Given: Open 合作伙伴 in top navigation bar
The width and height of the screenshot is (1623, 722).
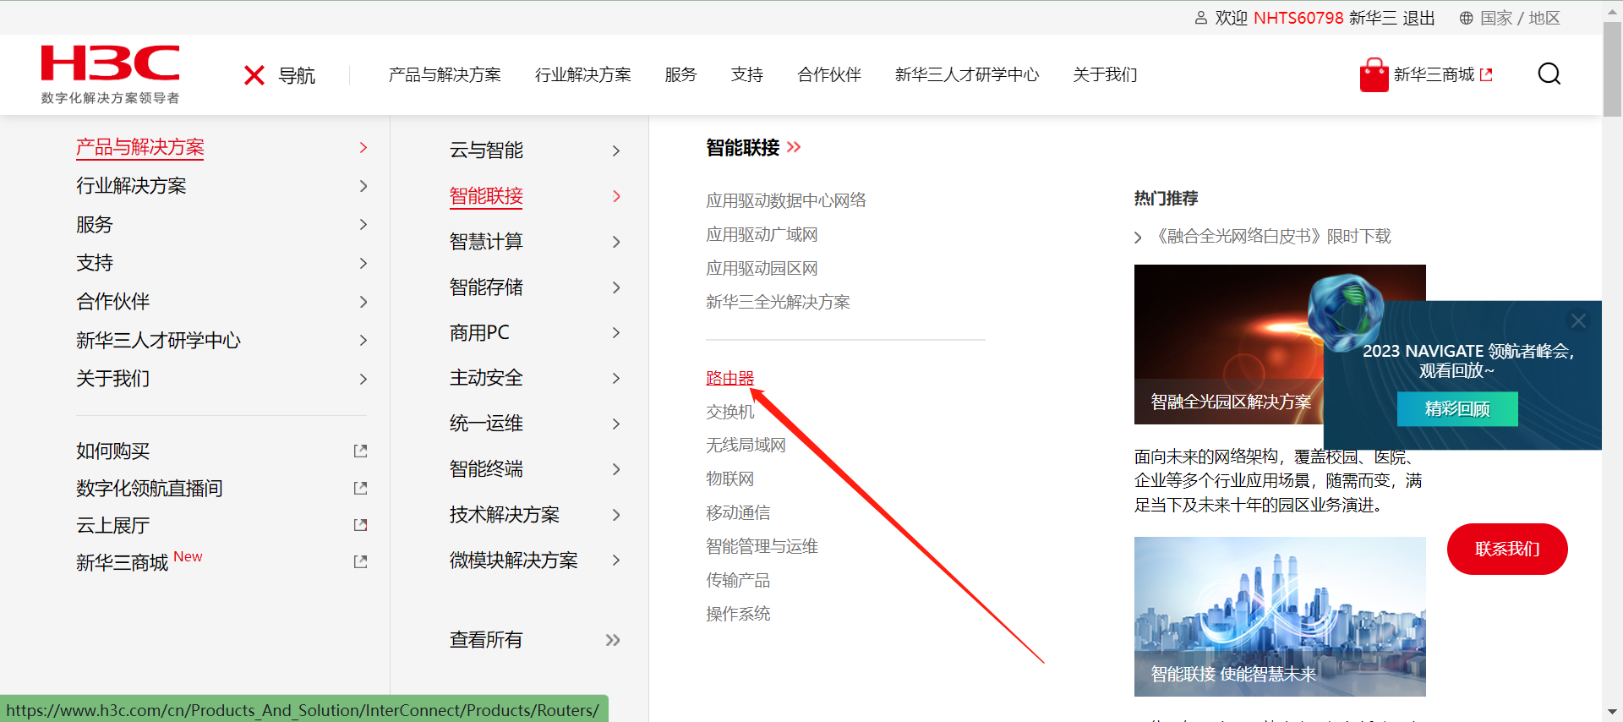Looking at the screenshot, I should tap(829, 74).
